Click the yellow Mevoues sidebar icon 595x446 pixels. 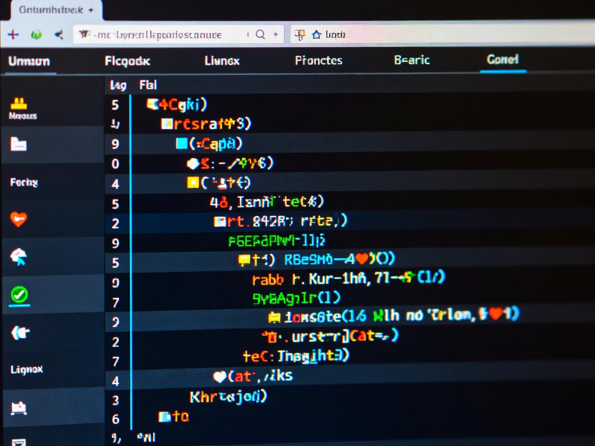click(19, 104)
